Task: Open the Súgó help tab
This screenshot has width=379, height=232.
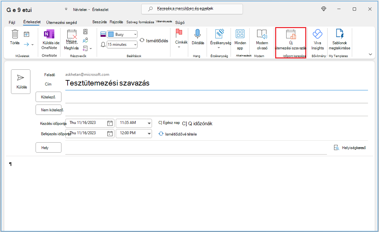Action: pos(180,23)
